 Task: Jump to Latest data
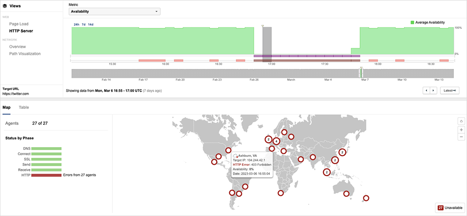(450, 90)
